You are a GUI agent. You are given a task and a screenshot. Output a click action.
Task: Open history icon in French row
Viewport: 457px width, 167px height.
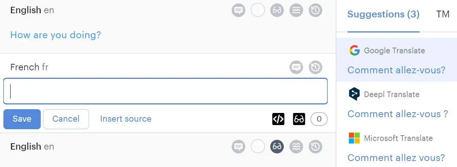point(315,68)
